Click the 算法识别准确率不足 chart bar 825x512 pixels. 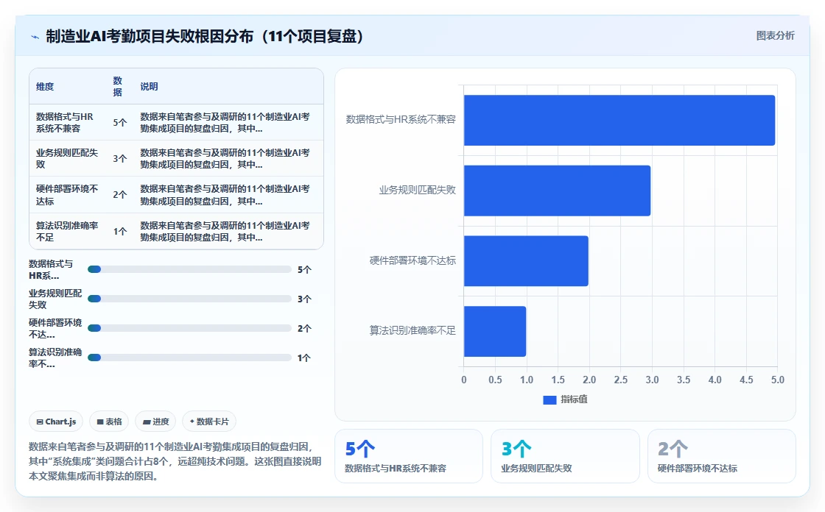pos(494,332)
